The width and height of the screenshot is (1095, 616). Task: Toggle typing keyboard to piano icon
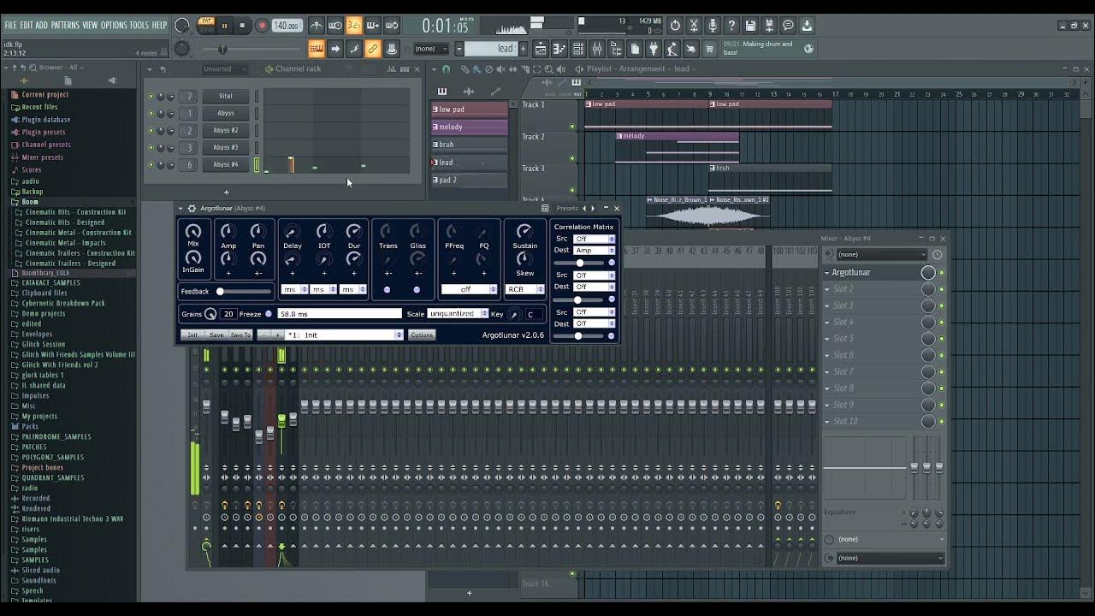click(317, 49)
